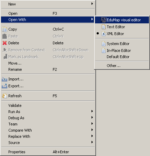
Task: Expand the Compare With submenu arrow
Action: pyautogui.click(x=92, y=130)
